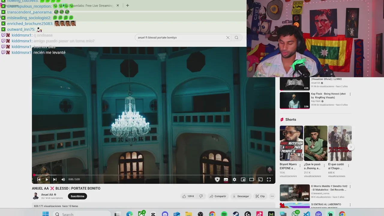Subscribe with the Suscribirme button
The height and width of the screenshot is (216, 384).
tap(77, 196)
